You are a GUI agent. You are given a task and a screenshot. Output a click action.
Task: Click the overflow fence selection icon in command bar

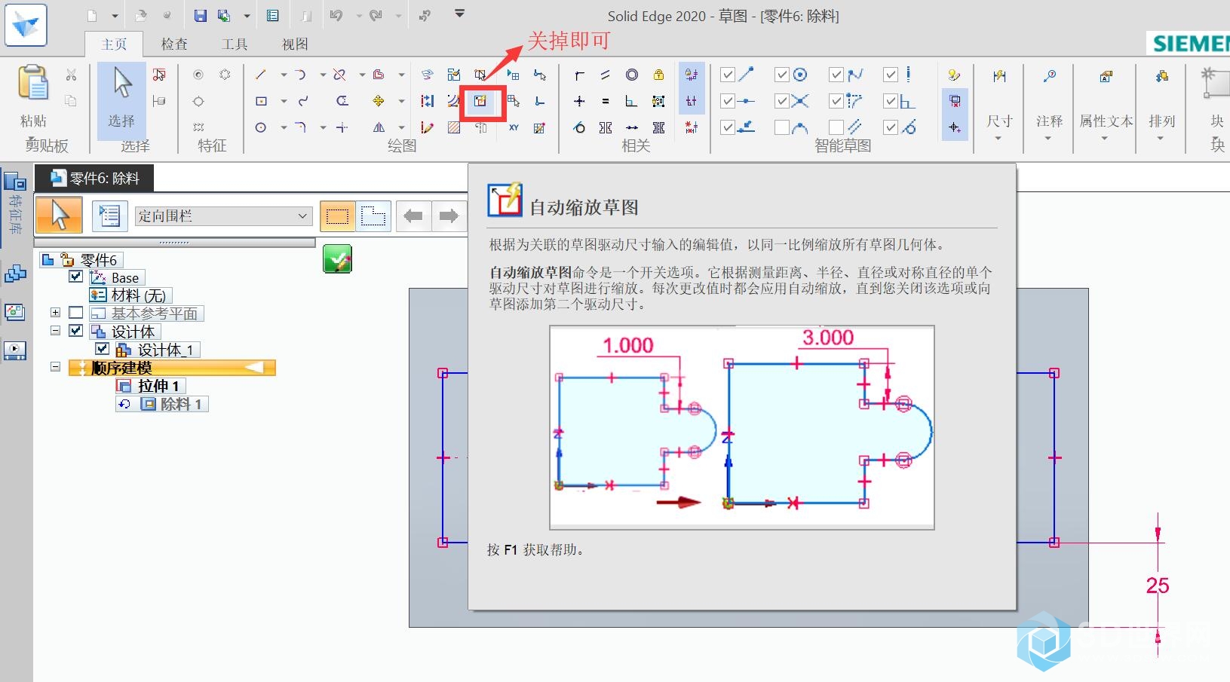[373, 216]
